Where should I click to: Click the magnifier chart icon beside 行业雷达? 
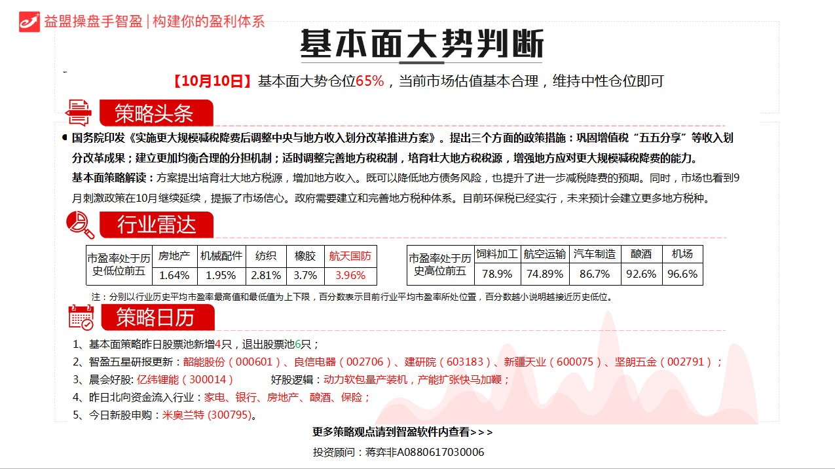[x=80, y=225]
